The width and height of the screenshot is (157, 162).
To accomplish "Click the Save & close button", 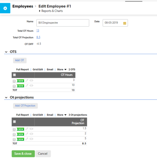I will (23, 154).
